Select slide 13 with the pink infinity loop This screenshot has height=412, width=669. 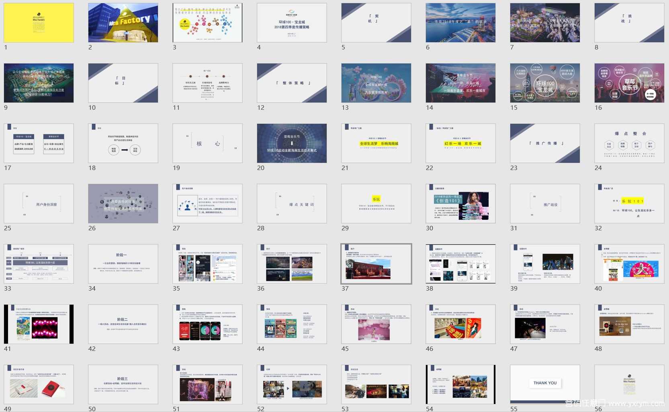pyautogui.click(x=376, y=83)
